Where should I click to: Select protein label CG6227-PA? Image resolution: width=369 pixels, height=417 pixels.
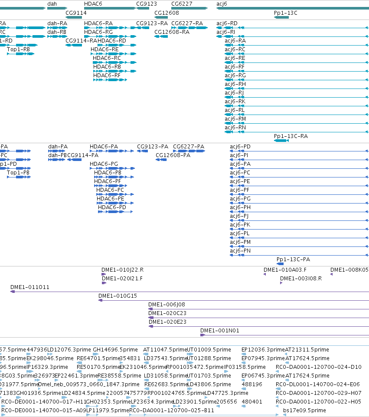click(x=189, y=147)
